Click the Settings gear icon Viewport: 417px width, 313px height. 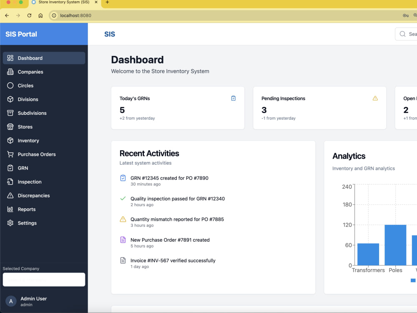tap(10, 223)
